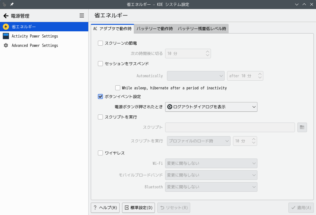The height and width of the screenshot is (215, 316).
Task: Click the folder browse icon next to the script field
Action: 302,128
